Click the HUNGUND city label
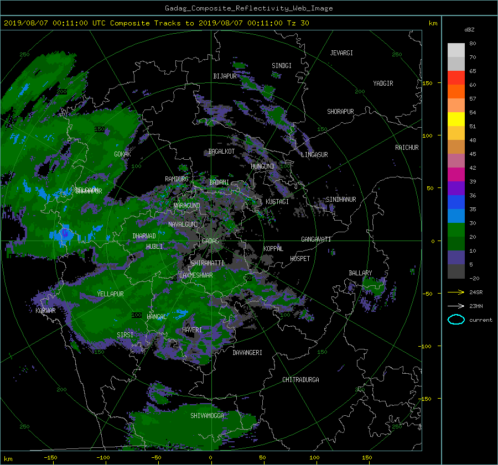The image size is (498, 465). point(262,166)
